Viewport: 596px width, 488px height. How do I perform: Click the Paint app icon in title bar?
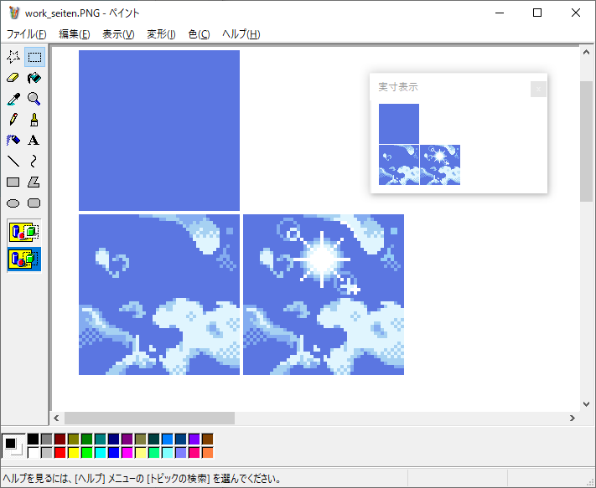tap(14, 13)
